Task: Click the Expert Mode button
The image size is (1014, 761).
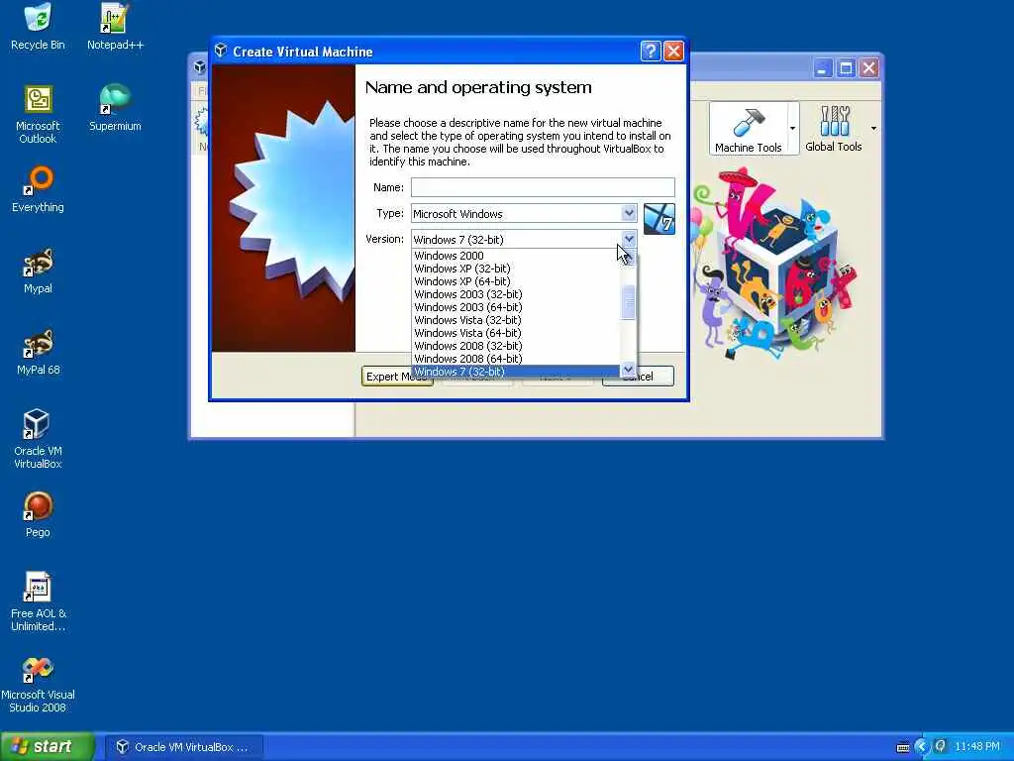Action: click(x=397, y=377)
